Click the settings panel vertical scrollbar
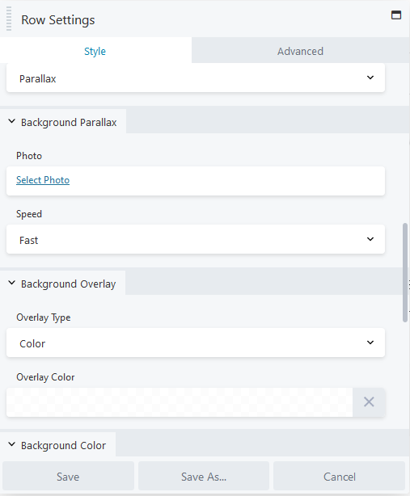Screen dimensions: 410x496 [405, 273]
